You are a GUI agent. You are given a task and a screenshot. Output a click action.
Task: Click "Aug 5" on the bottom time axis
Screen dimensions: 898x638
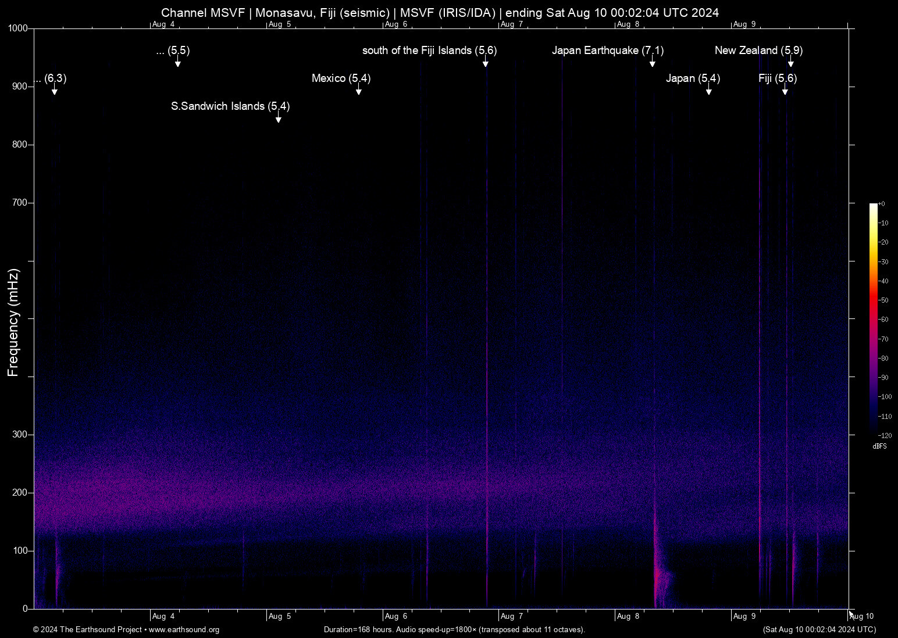[x=280, y=617]
